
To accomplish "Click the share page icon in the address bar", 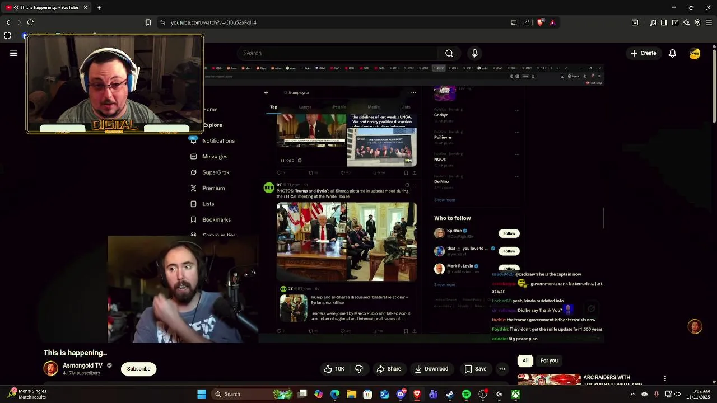I will tap(527, 22).
